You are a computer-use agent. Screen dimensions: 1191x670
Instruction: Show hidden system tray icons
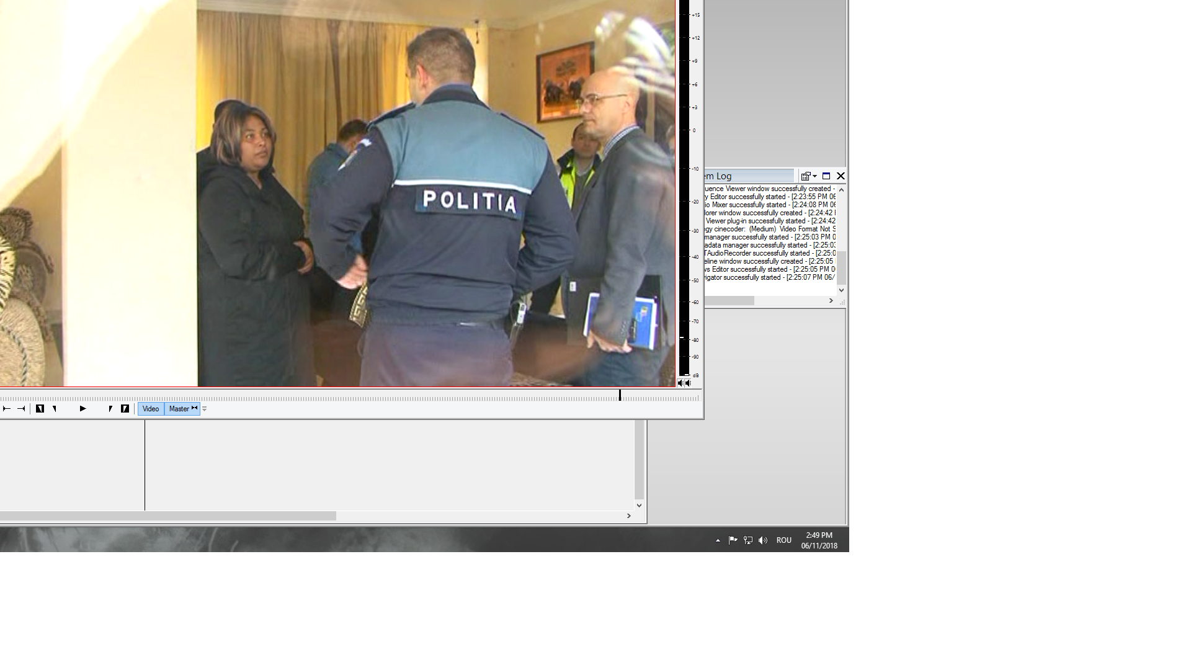tap(718, 540)
